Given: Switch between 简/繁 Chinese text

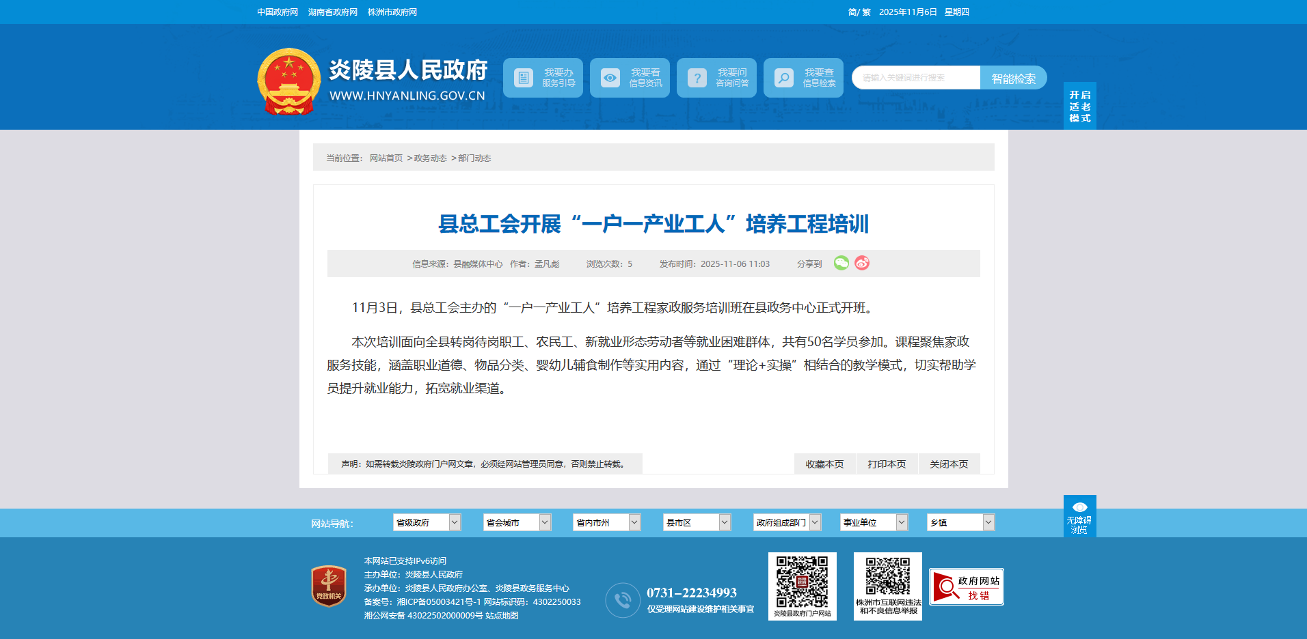Looking at the screenshot, I should [x=859, y=12].
